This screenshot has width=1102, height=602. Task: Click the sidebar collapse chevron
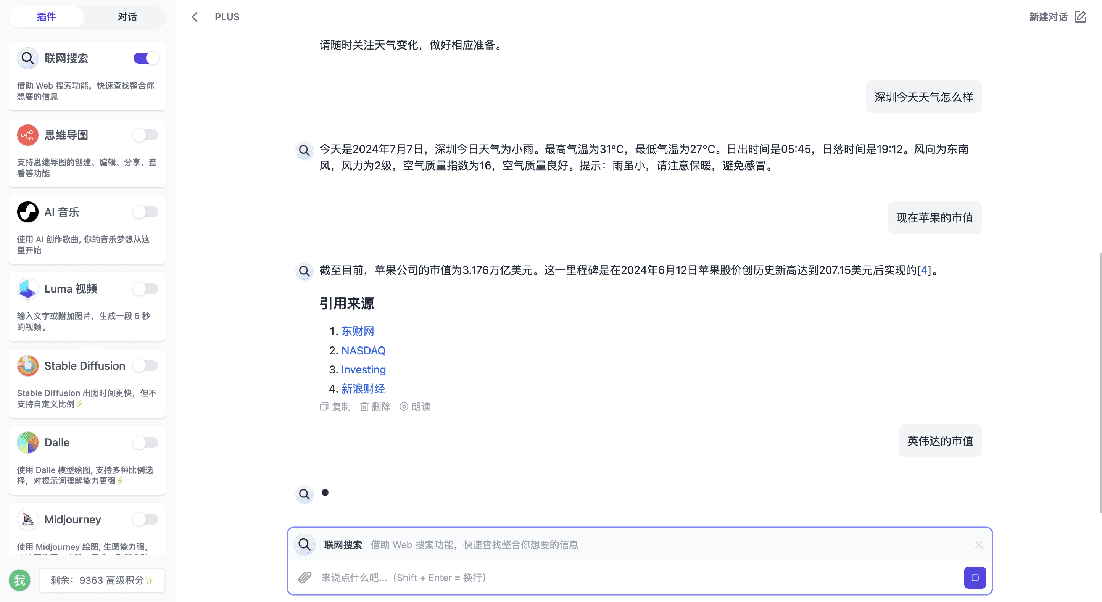point(194,16)
